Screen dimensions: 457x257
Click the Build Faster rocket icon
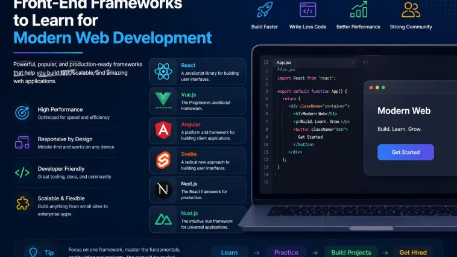[x=265, y=9]
